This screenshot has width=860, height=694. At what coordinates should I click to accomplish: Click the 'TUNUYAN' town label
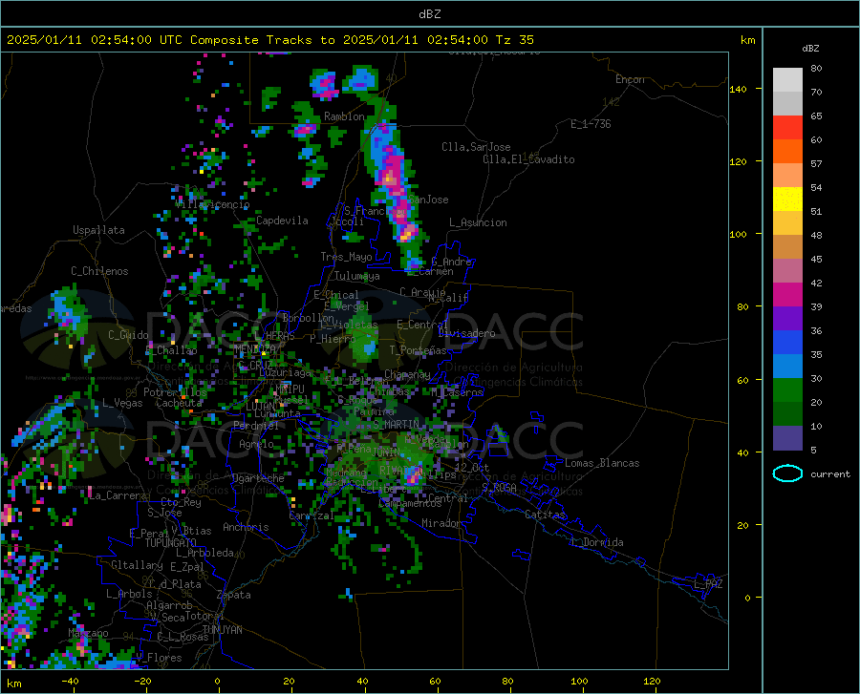pos(222,630)
